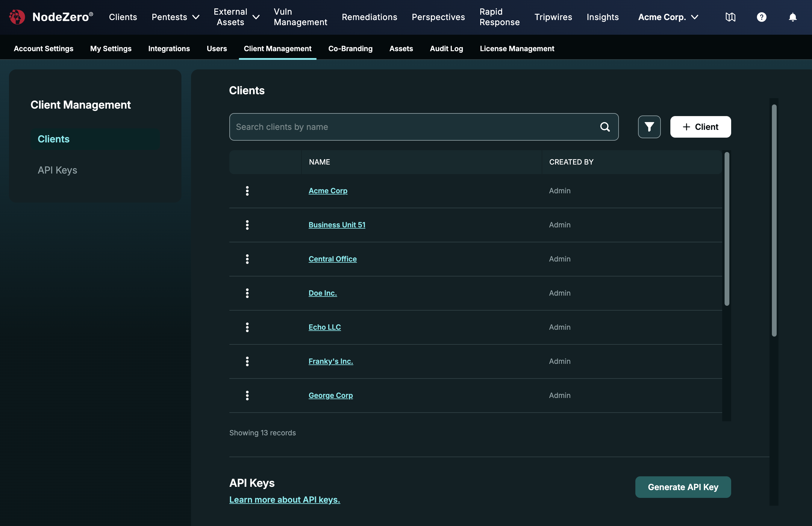Select API Keys in the sidebar
The image size is (812, 526).
[57, 170]
